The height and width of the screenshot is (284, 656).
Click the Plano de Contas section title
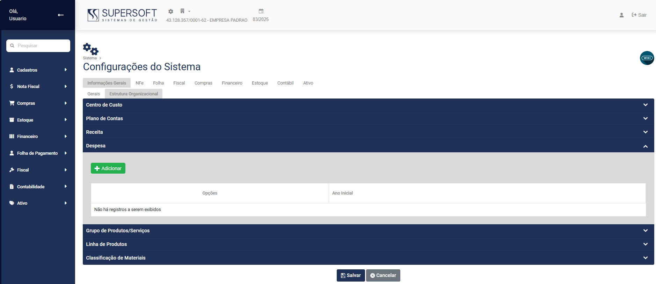(x=104, y=118)
